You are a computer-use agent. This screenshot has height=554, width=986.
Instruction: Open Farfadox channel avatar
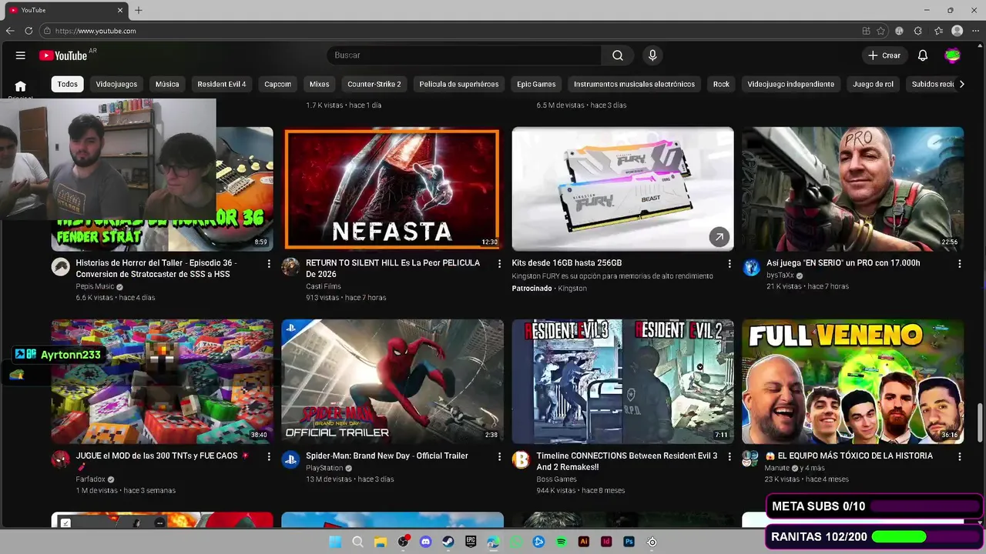(x=60, y=459)
